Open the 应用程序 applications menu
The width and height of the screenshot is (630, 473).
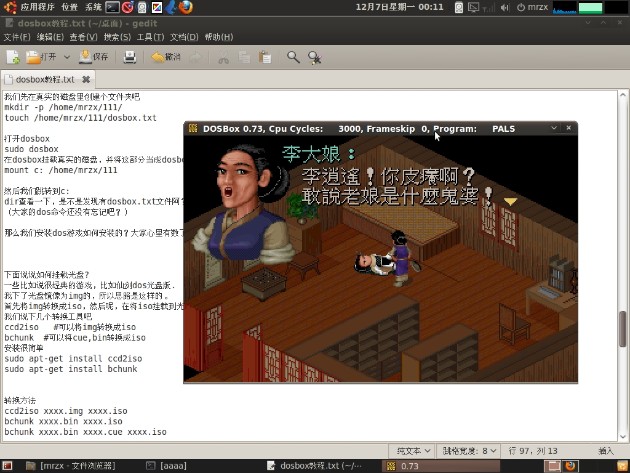(x=38, y=7)
